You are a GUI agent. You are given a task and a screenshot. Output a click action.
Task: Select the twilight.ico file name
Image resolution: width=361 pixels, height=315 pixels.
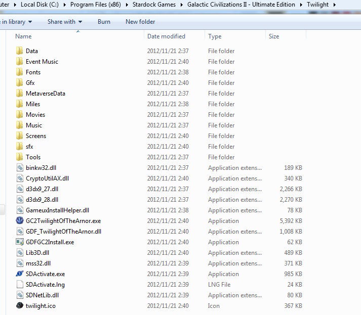pos(41,305)
